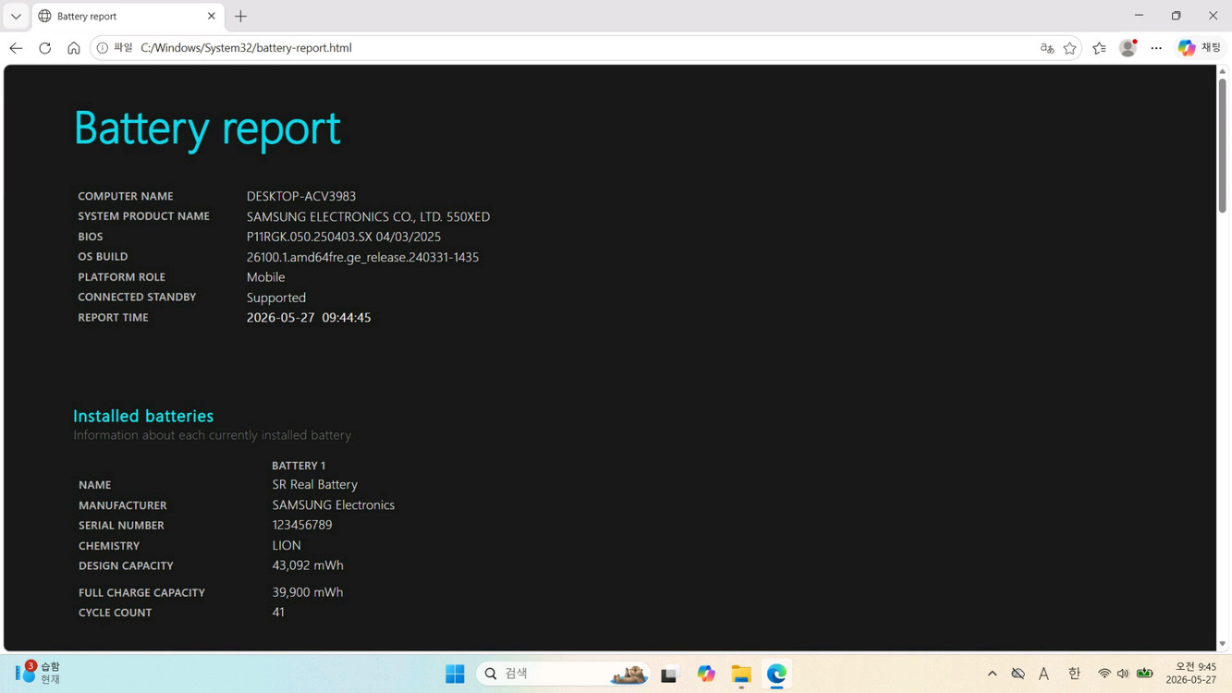Screen dimensions: 1232x693
Task: Select the connected standby value Supported
Action: [x=276, y=298]
